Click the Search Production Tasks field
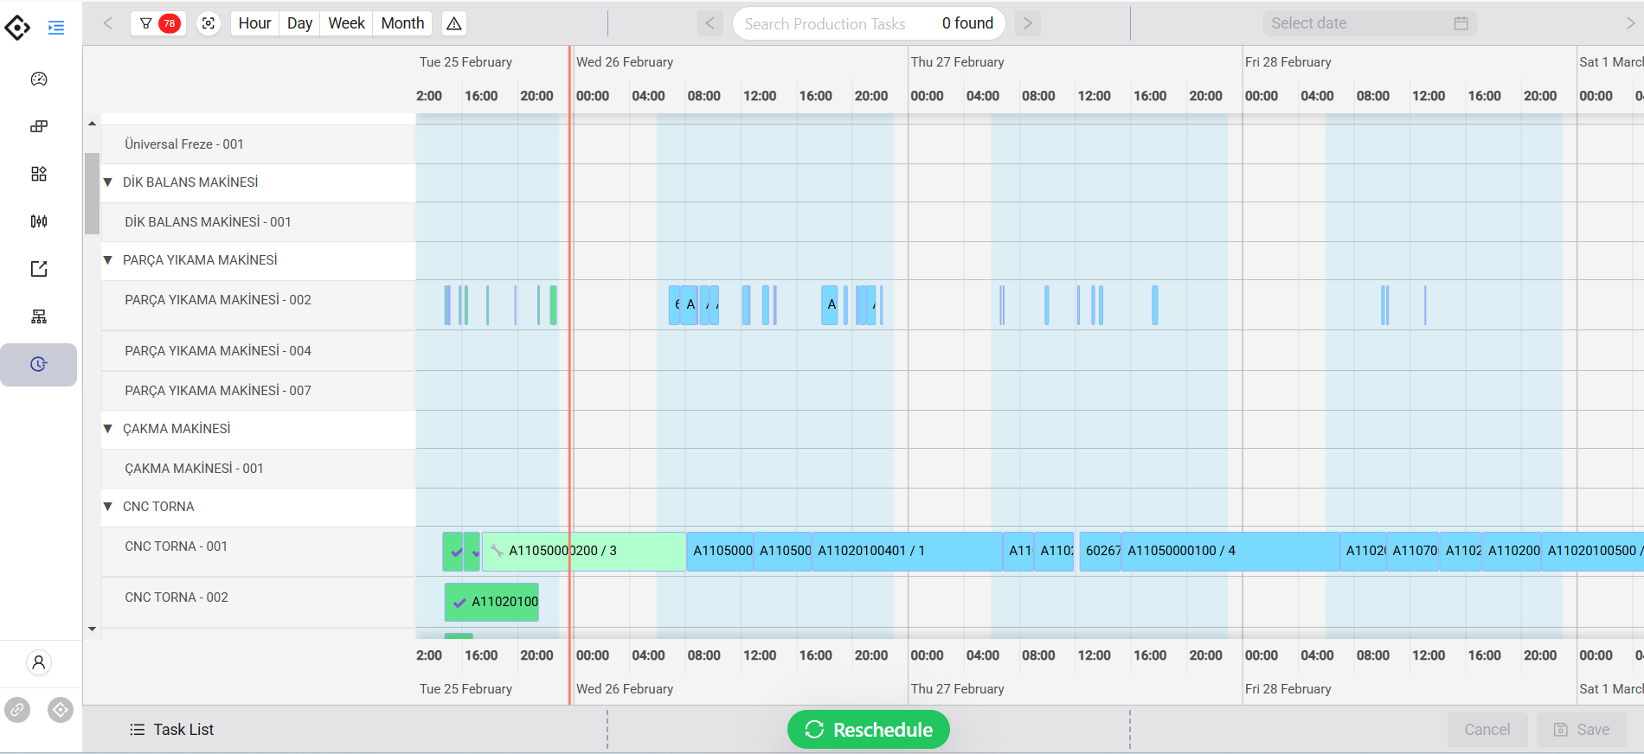Viewport: 1644px width, 754px height. pyautogui.click(x=835, y=23)
